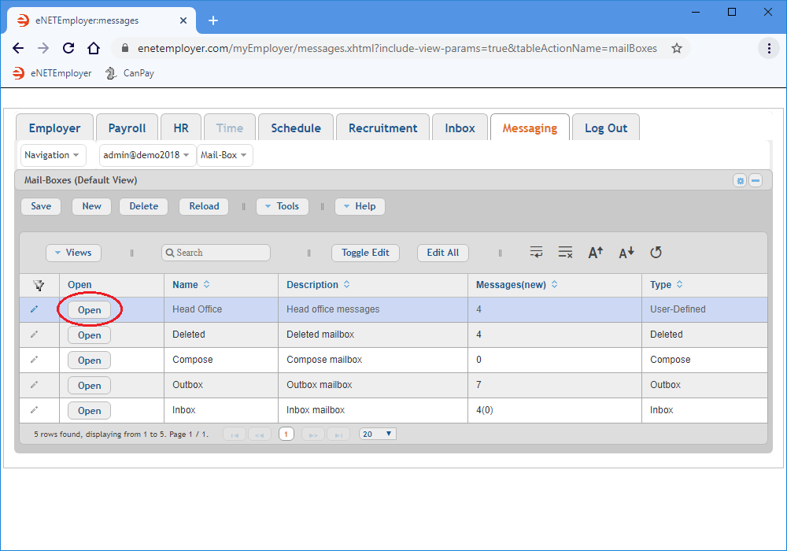Open the panel settings gear icon
Viewport: 787px width, 551px height.
click(740, 180)
